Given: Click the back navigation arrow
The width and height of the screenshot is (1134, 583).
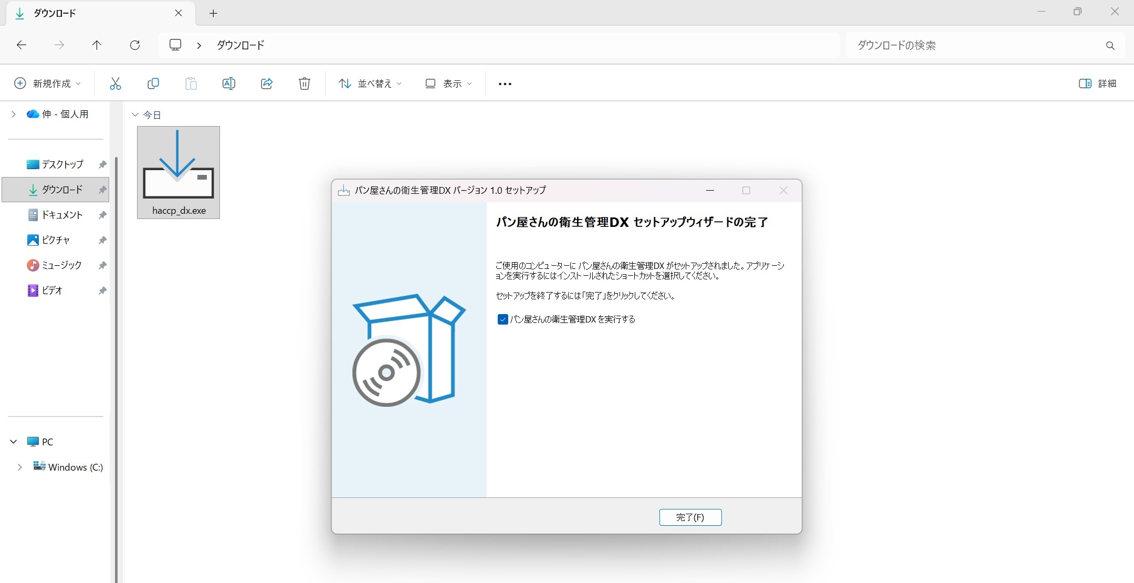Looking at the screenshot, I should (21, 45).
